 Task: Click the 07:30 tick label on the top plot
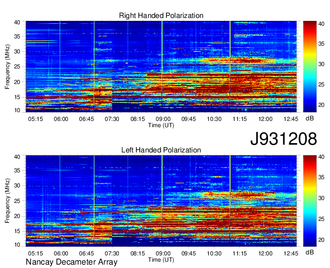[x=112, y=119]
